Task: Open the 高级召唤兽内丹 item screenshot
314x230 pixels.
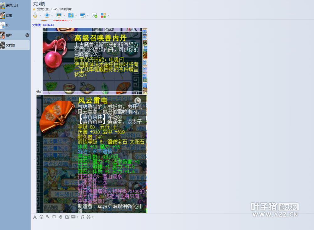Action: [95, 61]
